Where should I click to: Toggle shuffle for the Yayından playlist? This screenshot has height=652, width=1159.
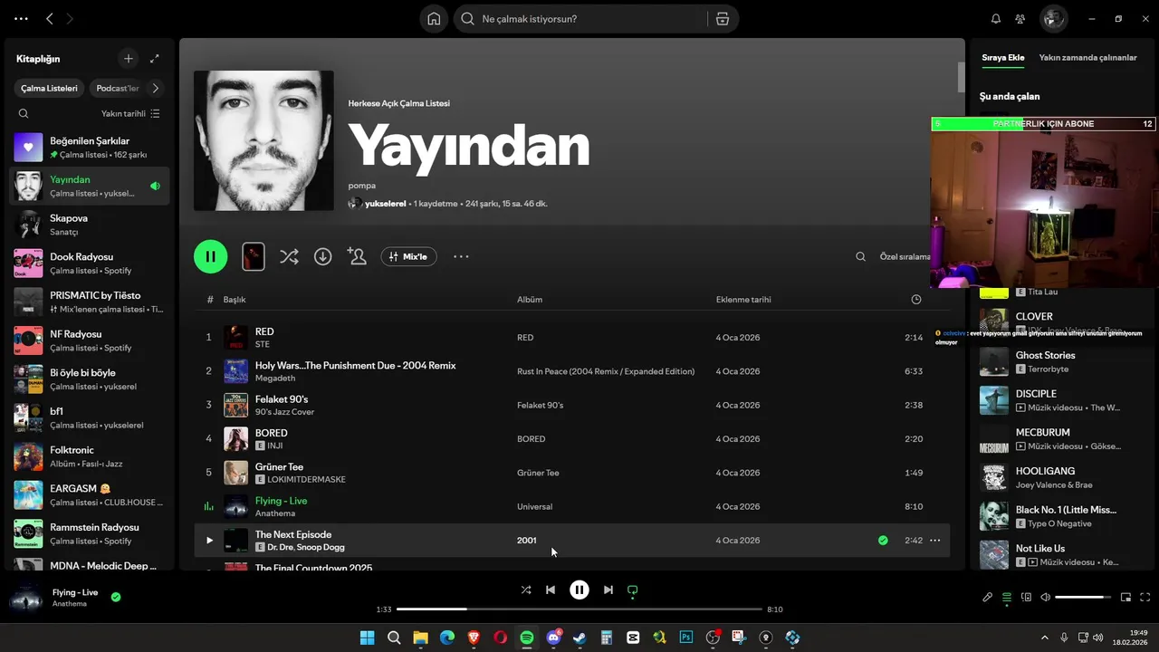(x=289, y=256)
